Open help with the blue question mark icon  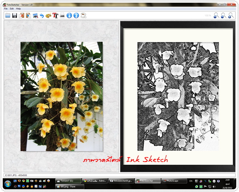[x=76, y=16]
